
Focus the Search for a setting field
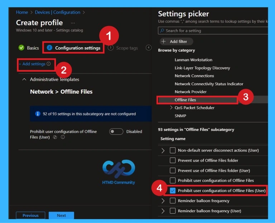pos(213,31)
